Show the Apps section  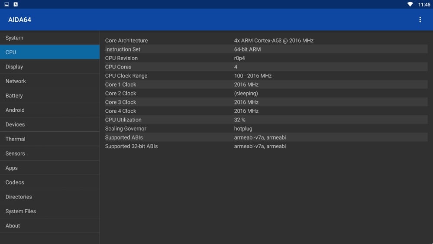[x=50, y=168]
